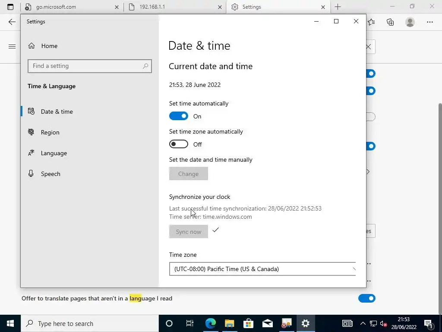Screen dimensions: 442x332
Task: Click the Sync now button
Action: [188, 232]
